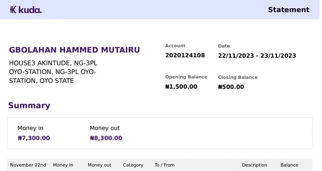Select Money in total ₦7,300.00
This screenshot has height=171, width=322.
(x=34, y=138)
